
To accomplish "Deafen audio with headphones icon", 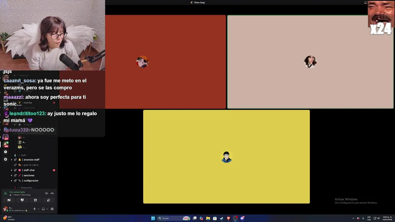I will pyautogui.click(x=43, y=209).
